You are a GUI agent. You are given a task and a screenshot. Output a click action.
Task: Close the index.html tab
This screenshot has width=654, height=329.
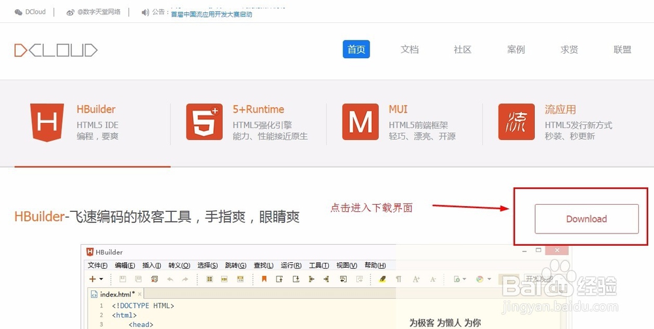[x=140, y=294]
